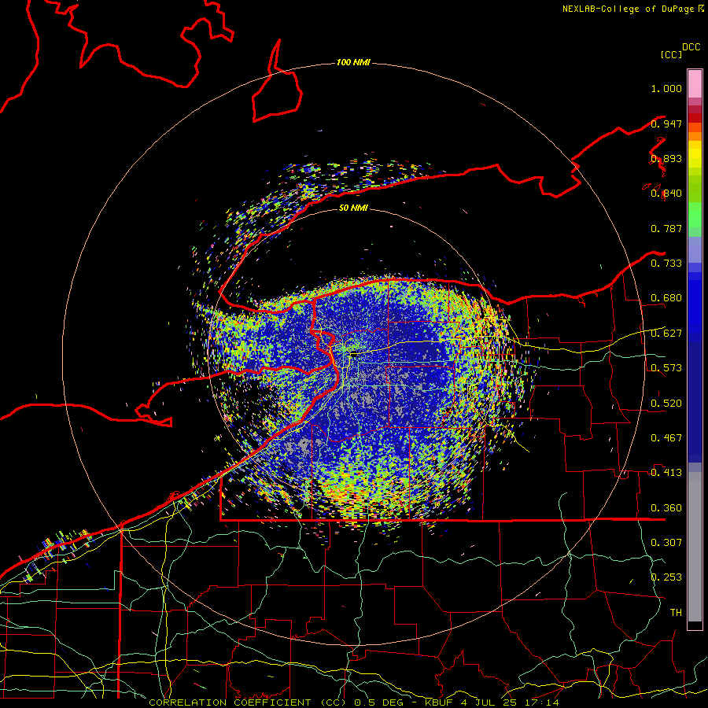This screenshot has width=708, height=708.
Task: Click the 50 NMI range ring label
Action: pos(353,208)
